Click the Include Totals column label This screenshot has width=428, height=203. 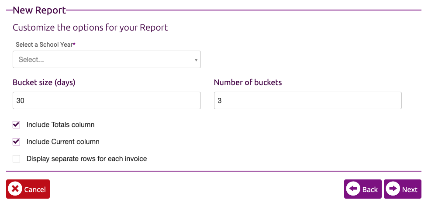tap(60, 125)
